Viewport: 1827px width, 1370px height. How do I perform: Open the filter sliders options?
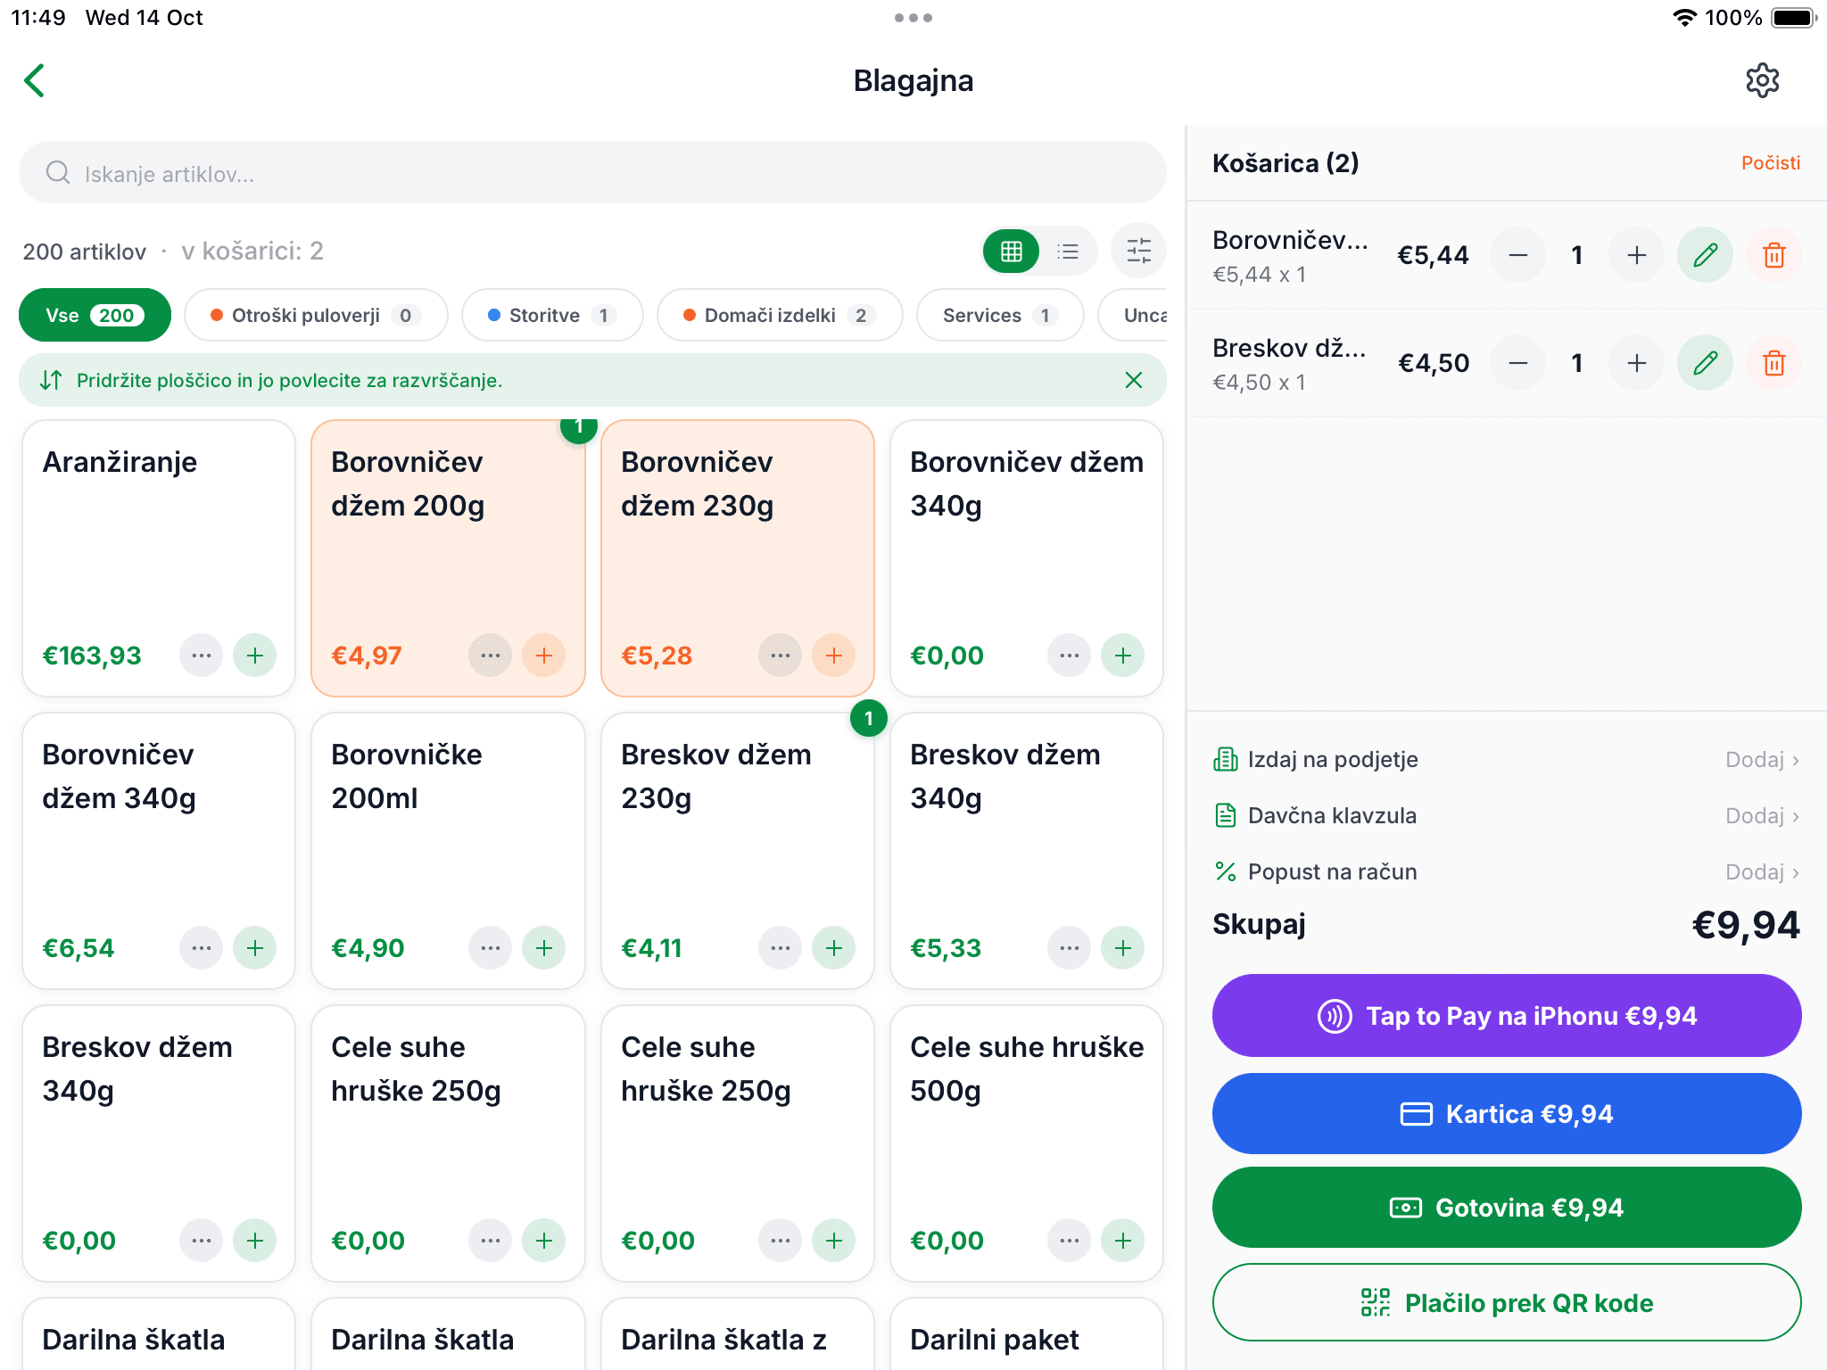(x=1138, y=251)
